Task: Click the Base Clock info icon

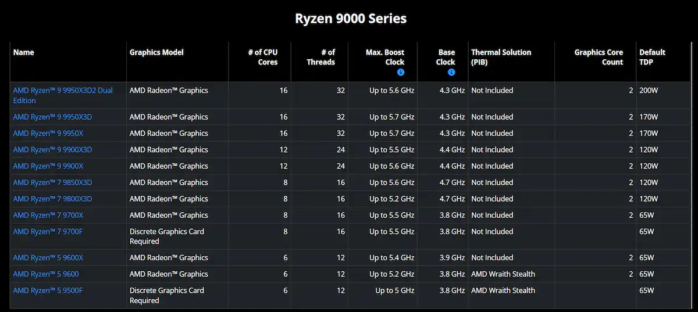Action: coord(451,73)
